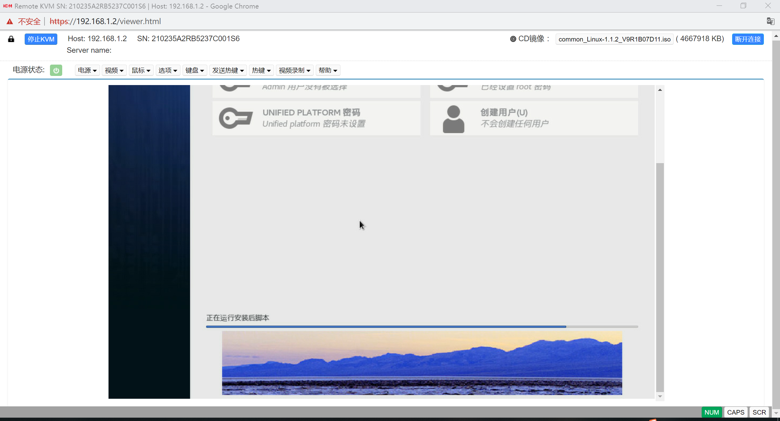Viewport: 780px width, 421px height.
Task: Toggle the SCR lock indicator
Action: [759, 412]
